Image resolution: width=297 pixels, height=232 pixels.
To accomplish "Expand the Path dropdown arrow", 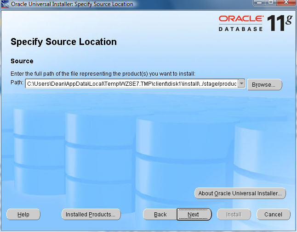I will click(x=241, y=83).
